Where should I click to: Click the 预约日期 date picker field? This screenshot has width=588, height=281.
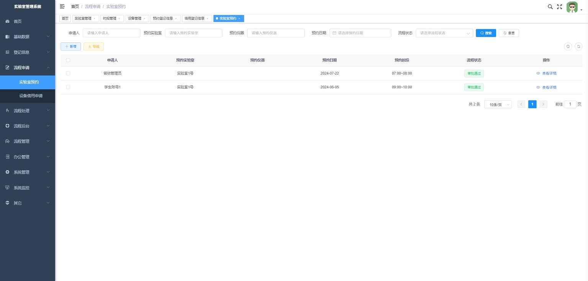click(360, 33)
